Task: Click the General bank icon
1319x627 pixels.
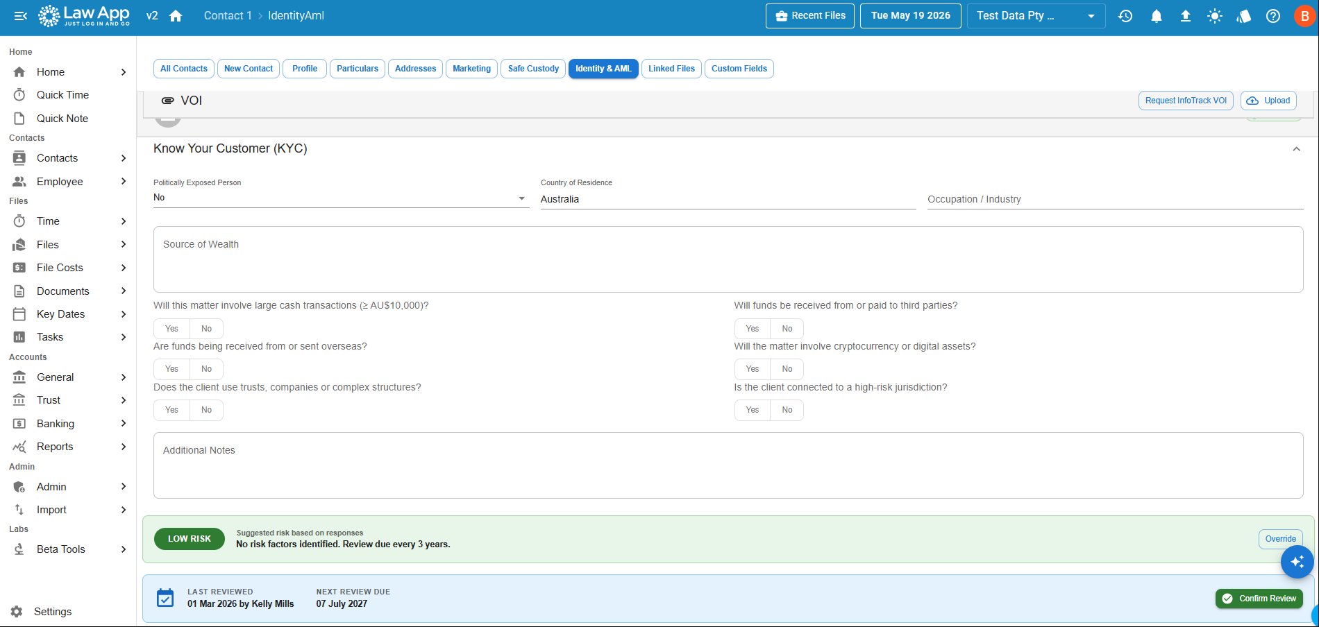Action: tap(19, 377)
